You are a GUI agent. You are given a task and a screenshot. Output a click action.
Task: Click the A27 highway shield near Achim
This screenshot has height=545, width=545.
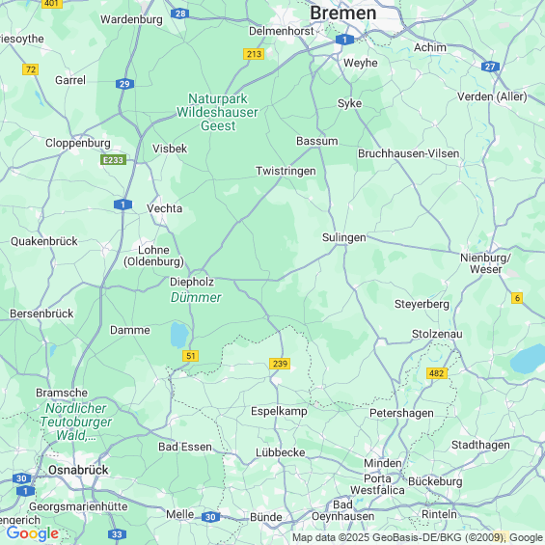[x=490, y=67]
